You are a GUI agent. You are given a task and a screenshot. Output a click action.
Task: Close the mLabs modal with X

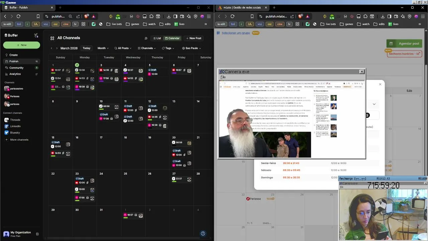[x=380, y=84]
